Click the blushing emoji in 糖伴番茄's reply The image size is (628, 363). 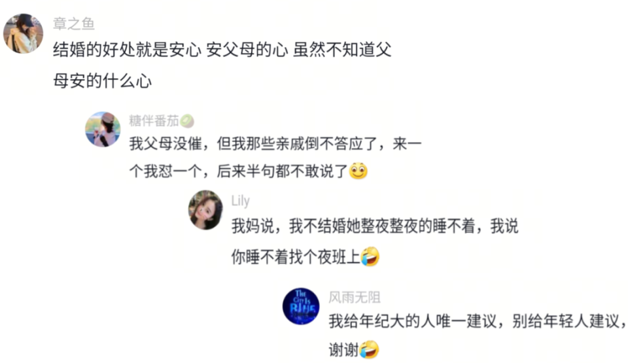358,171
